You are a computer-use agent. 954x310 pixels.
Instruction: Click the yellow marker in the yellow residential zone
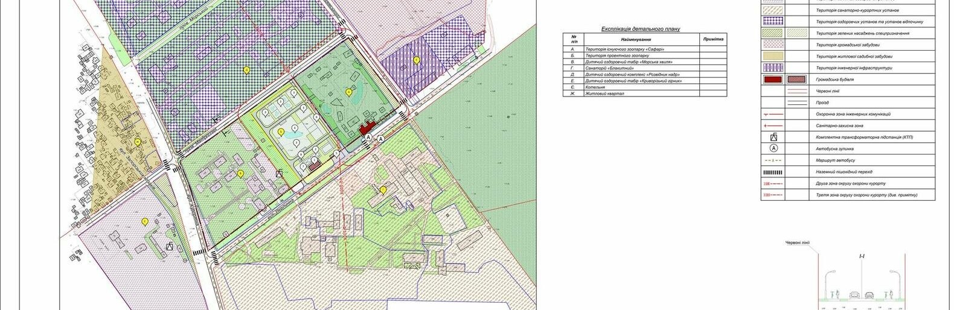pyautogui.click(x=138, y=142)
